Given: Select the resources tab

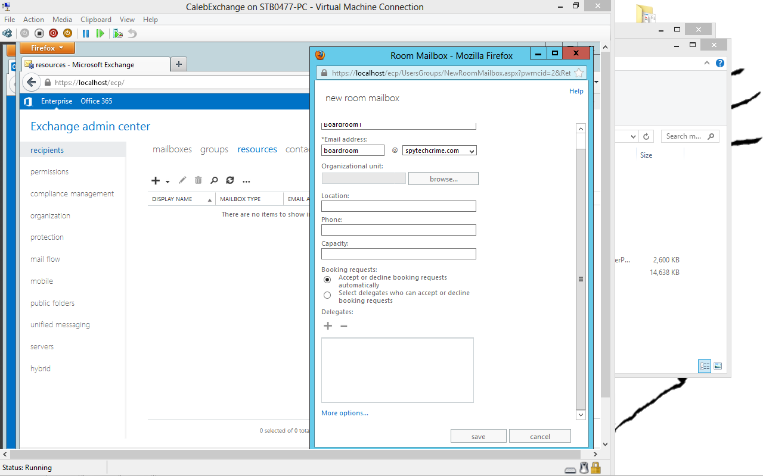Looking at the screenshot, I should (258, 149).
